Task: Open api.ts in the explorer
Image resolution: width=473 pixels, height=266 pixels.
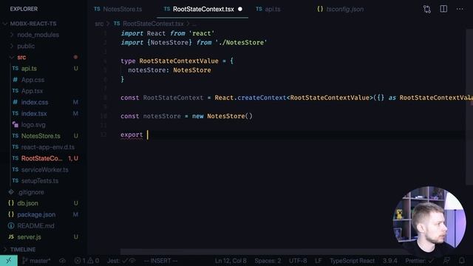Action: tap(29, 69)
